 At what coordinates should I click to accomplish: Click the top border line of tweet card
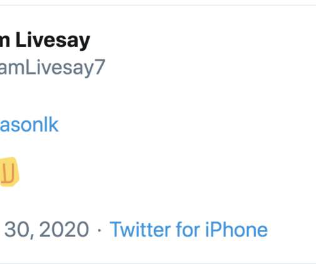(x=158, y=5)
